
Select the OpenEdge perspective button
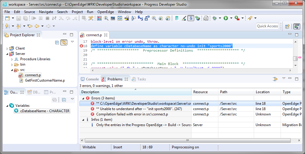pos(297,26)
